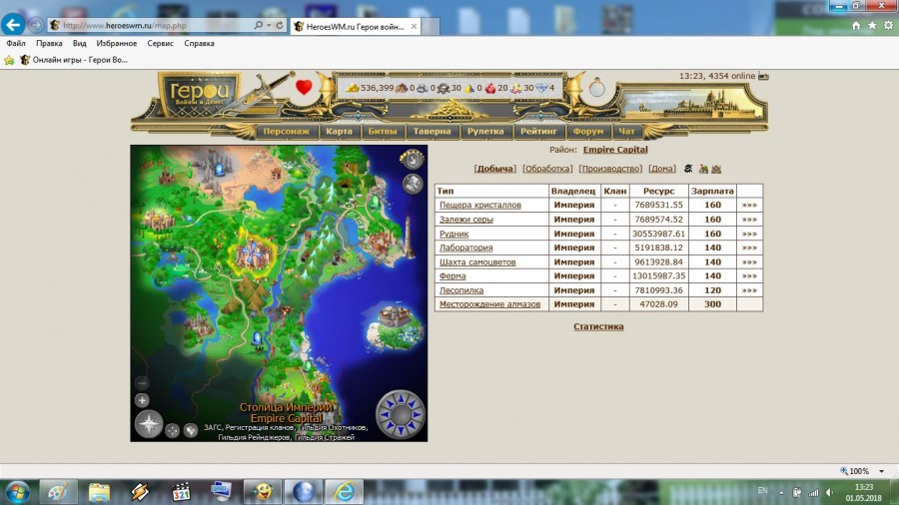Click the small dotted circle map button
Viewport: 899px width, 505px height.
click(x=172, y=430)
